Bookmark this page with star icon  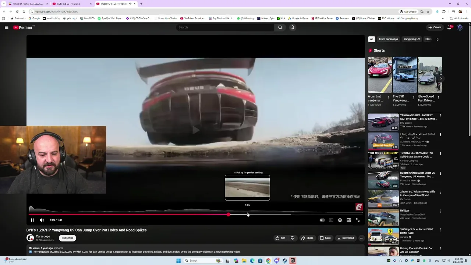coord(428,11)
